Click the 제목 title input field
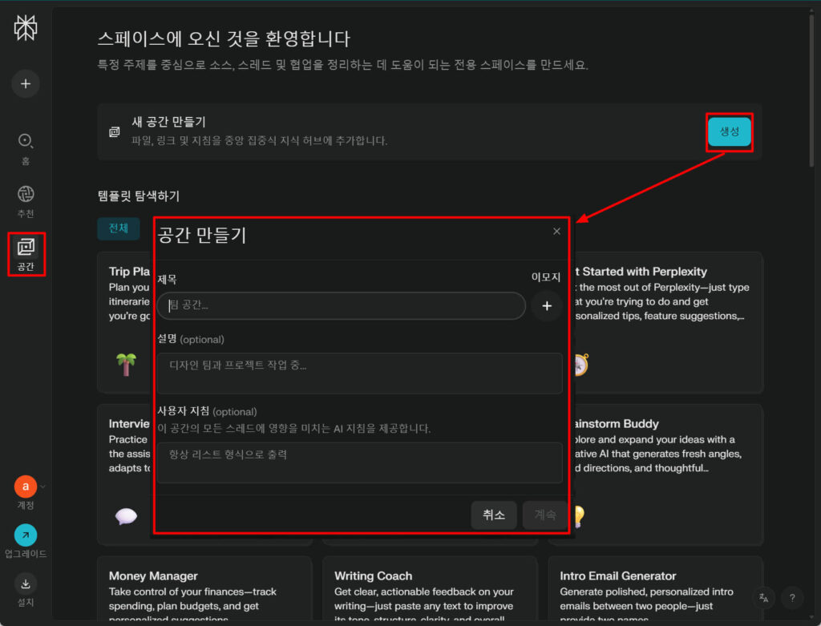821x626 pixels. pyautogui.click(x=341, y=305)
